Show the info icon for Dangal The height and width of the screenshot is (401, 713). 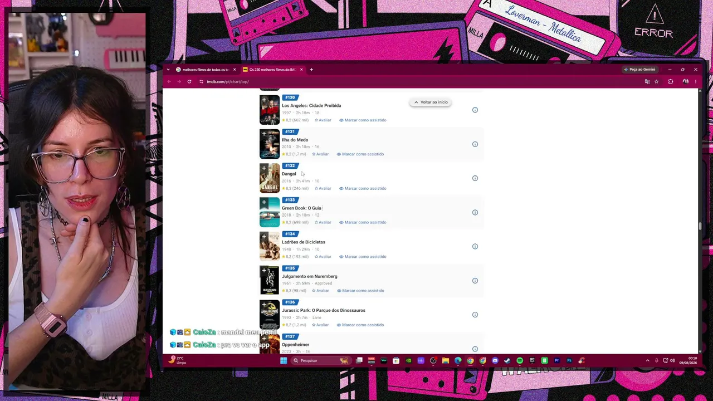click(x=475, y=178)
